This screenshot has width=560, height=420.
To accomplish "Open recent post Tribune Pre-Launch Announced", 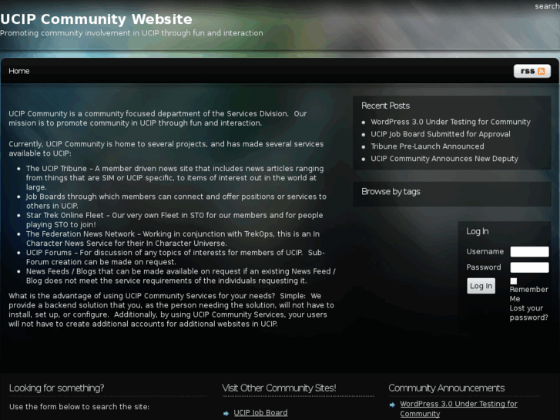I will click(x=428, y=146).
